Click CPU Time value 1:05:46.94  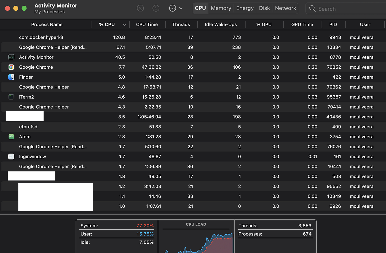(149, 117)
